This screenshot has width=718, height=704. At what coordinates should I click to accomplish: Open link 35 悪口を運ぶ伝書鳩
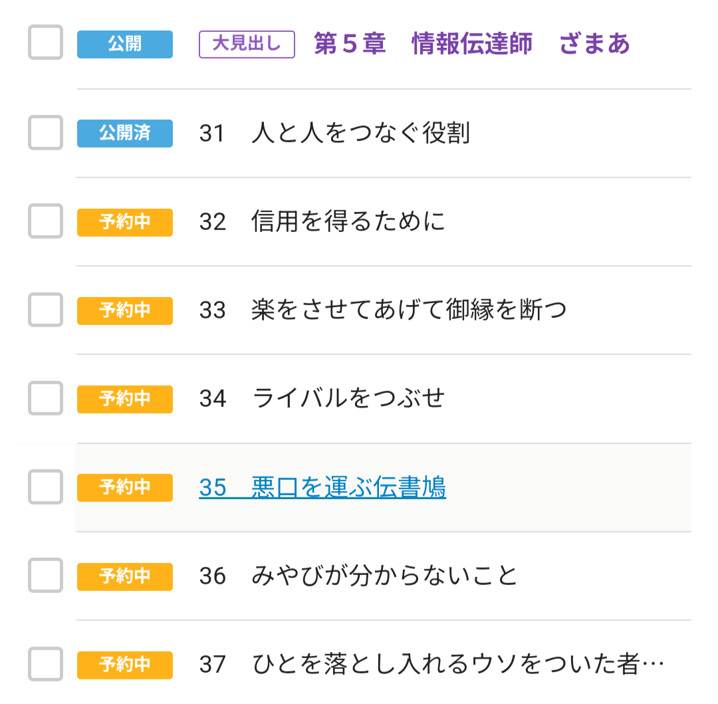[322, 487]
